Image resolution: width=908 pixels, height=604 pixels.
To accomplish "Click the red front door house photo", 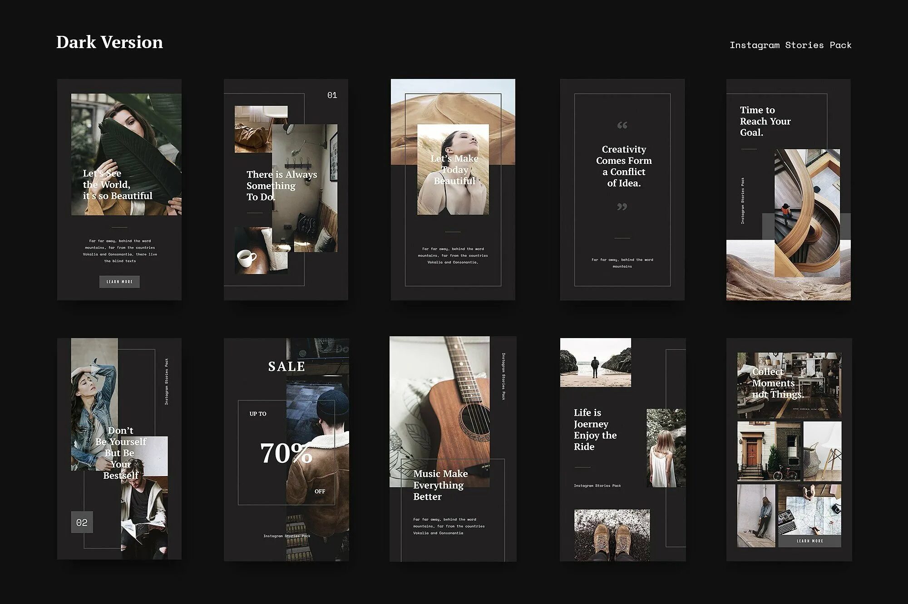I will click(768, 451).
